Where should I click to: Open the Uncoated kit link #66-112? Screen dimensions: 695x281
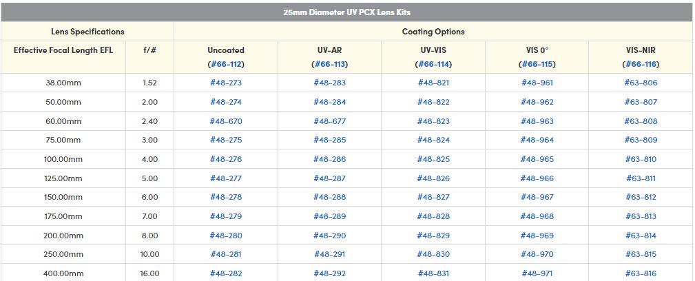(x=226, y=64)
